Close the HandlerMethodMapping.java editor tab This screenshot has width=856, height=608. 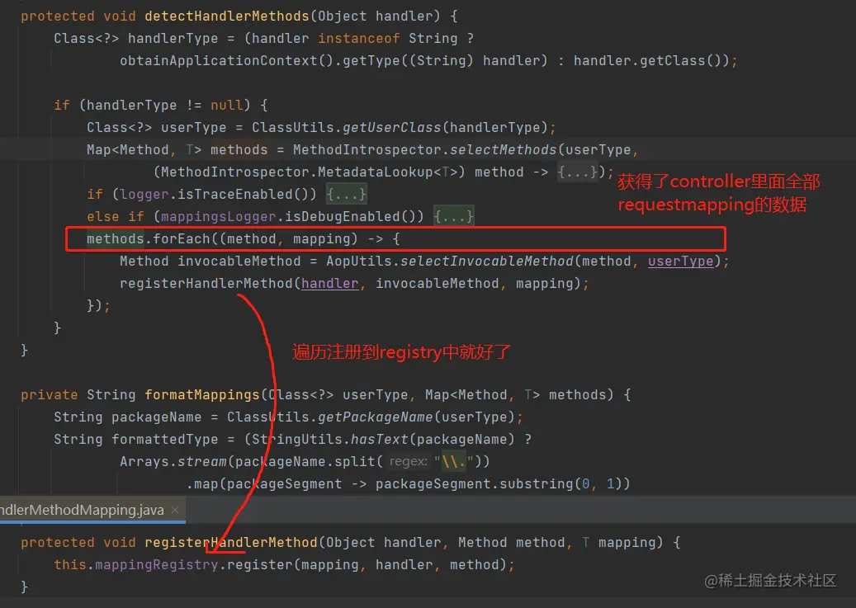point(175,510)
